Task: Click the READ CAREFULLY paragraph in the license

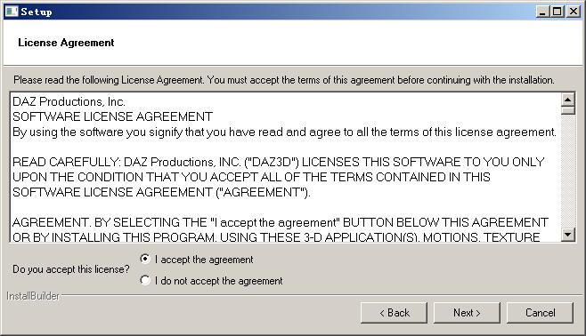Action: click(279, 177)
